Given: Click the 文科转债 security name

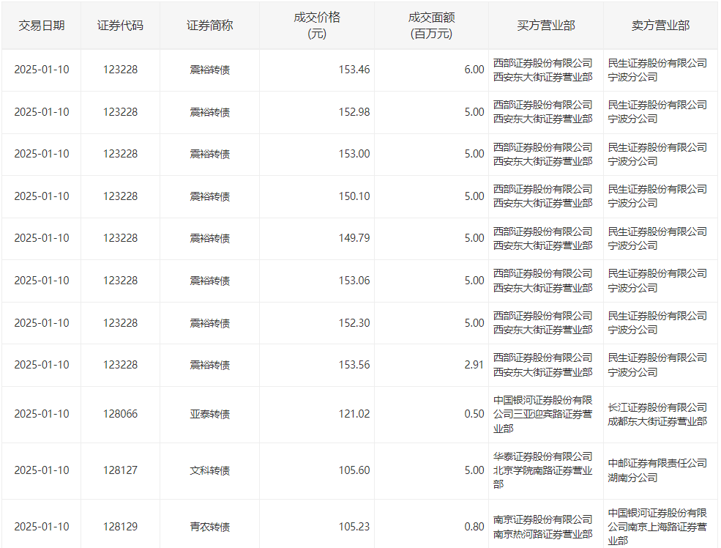Looking at the screenshot, I should (209, 471).
